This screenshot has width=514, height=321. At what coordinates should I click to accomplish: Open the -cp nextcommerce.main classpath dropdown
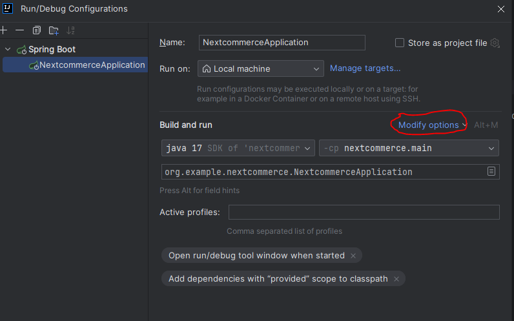pyautogui.click(x=409, y=148)
